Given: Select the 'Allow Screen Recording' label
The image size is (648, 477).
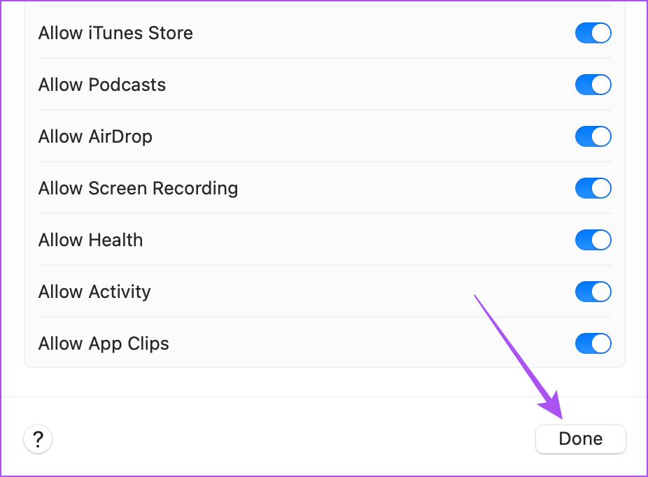Looking at the screenshot, I should [138, 189].
